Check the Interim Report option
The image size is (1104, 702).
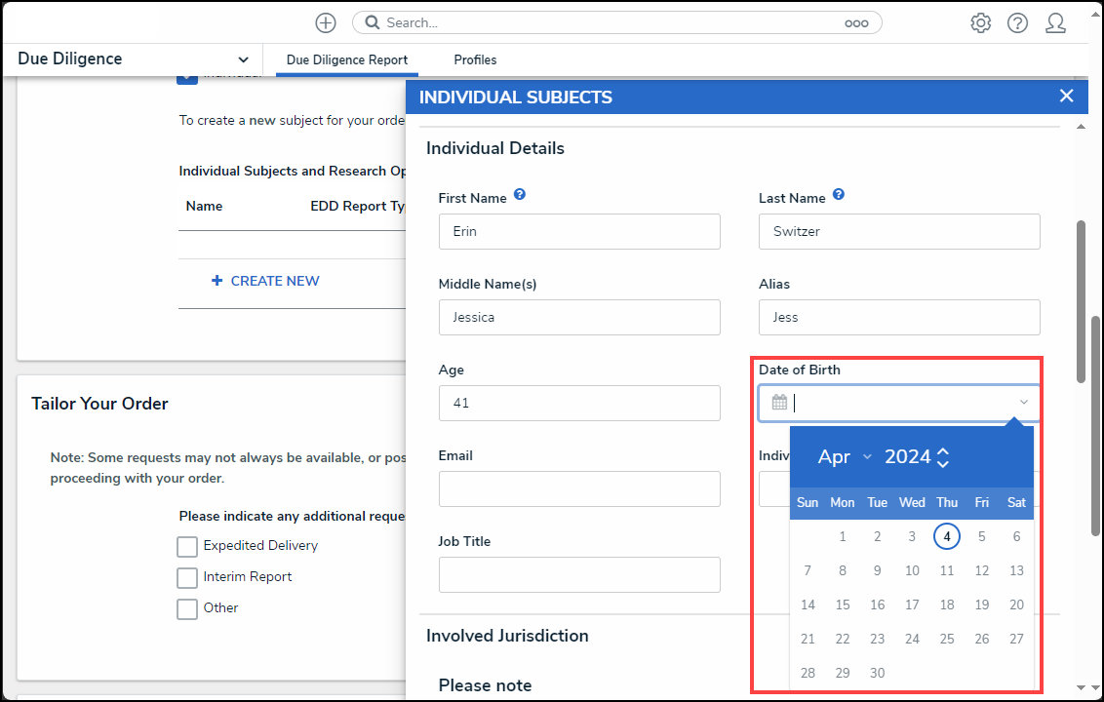click(x=187, y=577)
